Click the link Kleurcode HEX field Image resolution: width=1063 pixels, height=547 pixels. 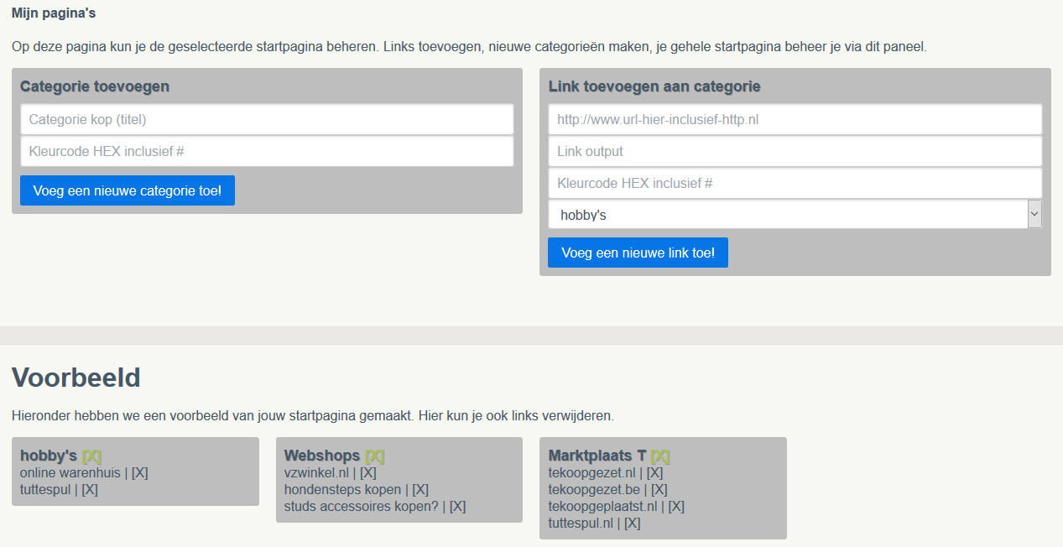795,183
